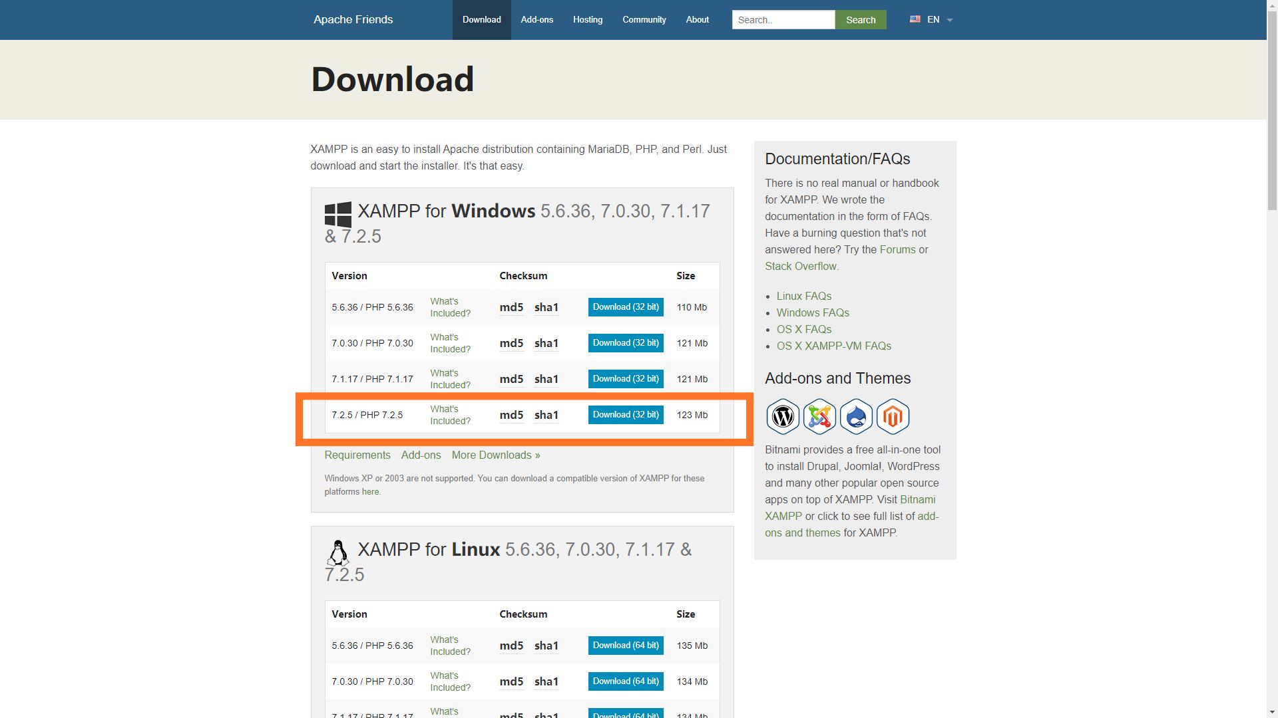
Task: Click the Windows logo icon
Action: pyautogui.click(x=338, y=215)
